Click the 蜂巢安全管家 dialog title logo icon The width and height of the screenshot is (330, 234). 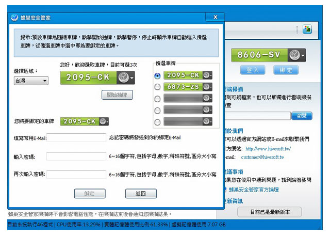14,18
